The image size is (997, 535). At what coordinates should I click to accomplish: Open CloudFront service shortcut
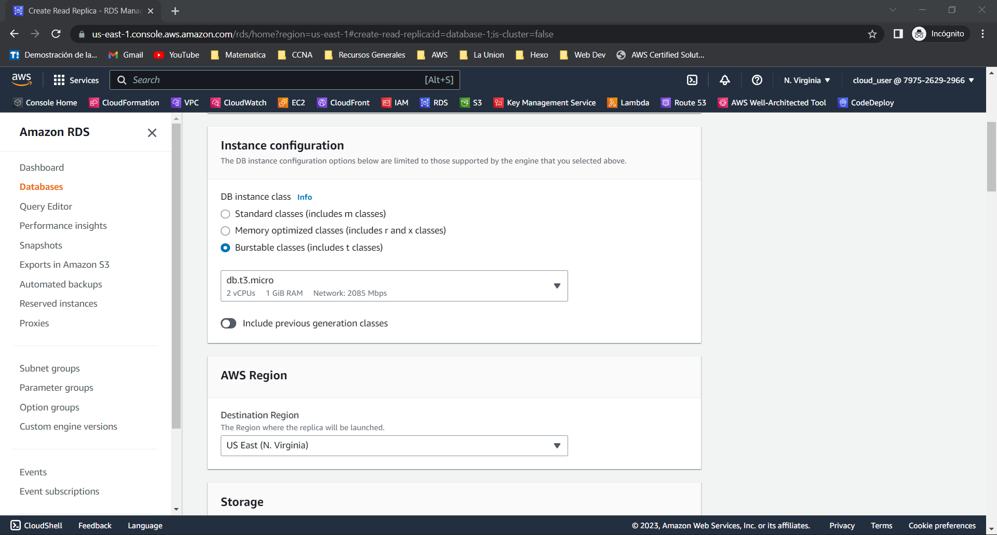click(344, 103)
